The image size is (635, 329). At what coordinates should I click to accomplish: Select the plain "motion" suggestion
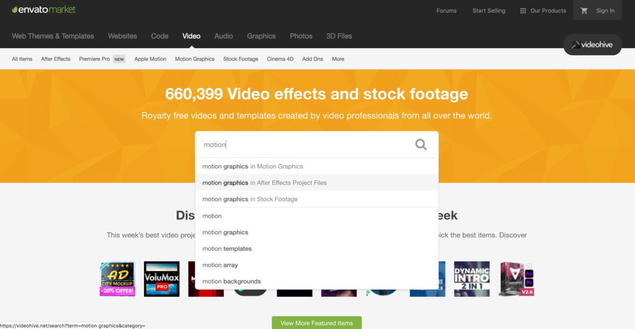coord(317,216)
